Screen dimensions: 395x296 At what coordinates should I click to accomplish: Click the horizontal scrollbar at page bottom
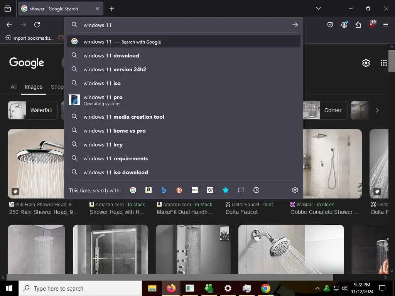tap(170, 277)
